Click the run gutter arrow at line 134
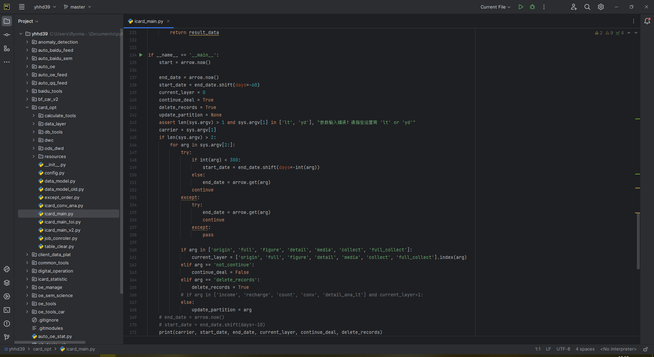654x357 pixels. pos(141,55)
